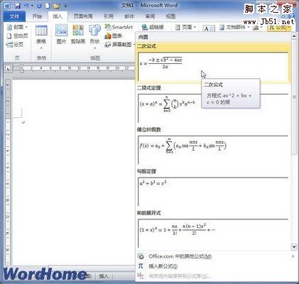Click the Open folder icon in quick access toolbar
The height and width of the screenshot is (284, 299).
click(x=56, y=6)
